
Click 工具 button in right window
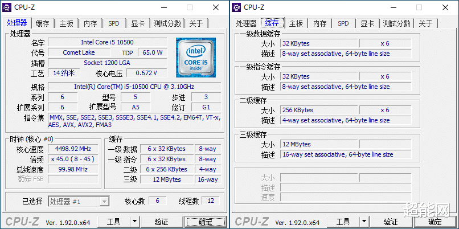[343, 222]
